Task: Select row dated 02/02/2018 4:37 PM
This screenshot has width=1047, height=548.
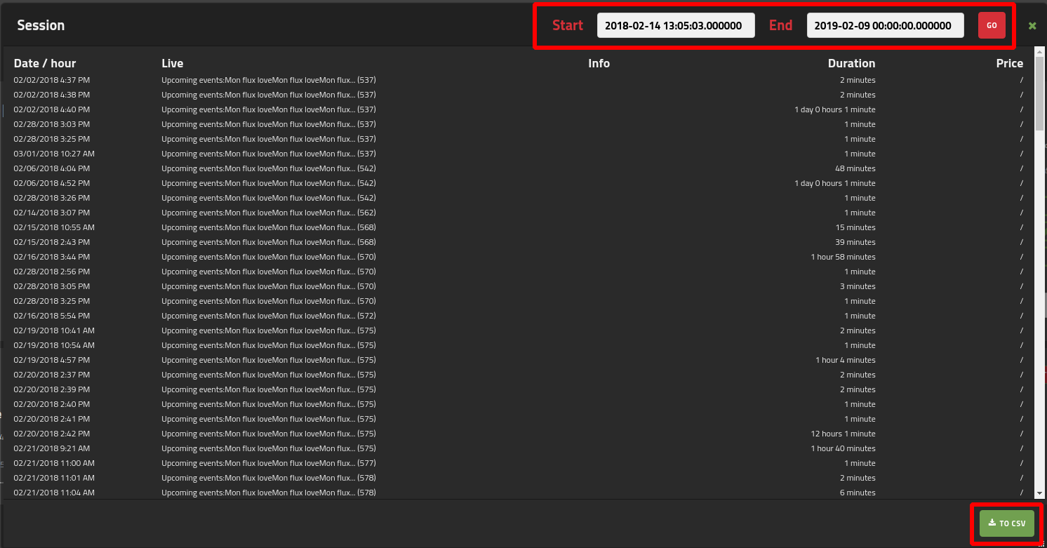Action: pyautogui.click(x=519, y=80)
